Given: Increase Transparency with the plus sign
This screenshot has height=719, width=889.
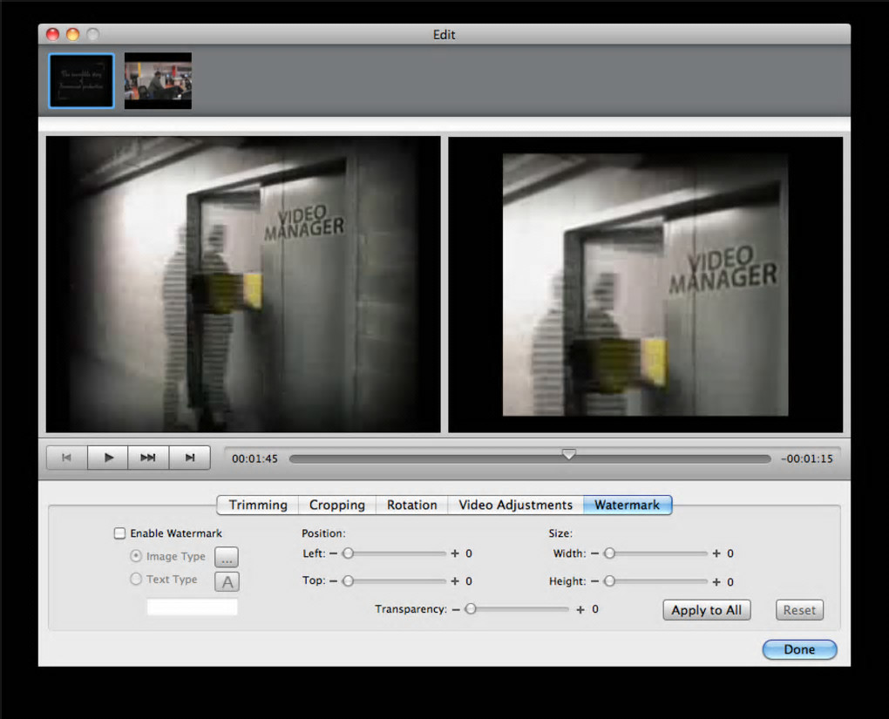Looking at the screenshot, I should point(580,609).
